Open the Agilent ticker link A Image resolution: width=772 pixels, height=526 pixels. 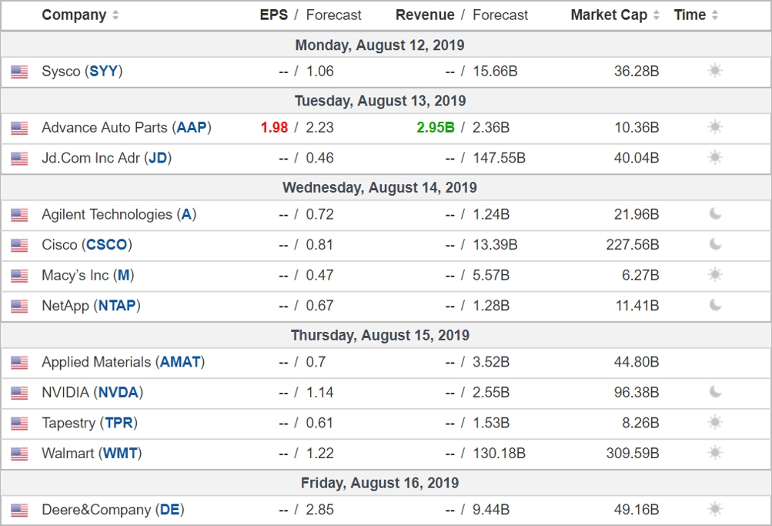[186, 214]
